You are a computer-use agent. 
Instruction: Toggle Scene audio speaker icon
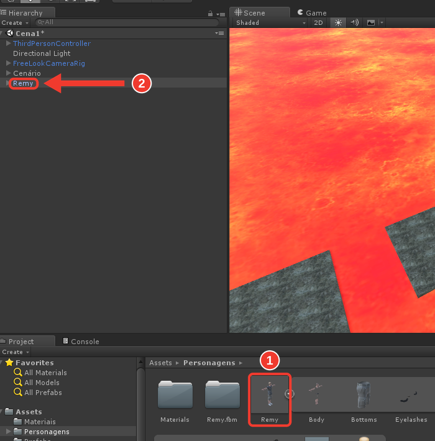354,22
